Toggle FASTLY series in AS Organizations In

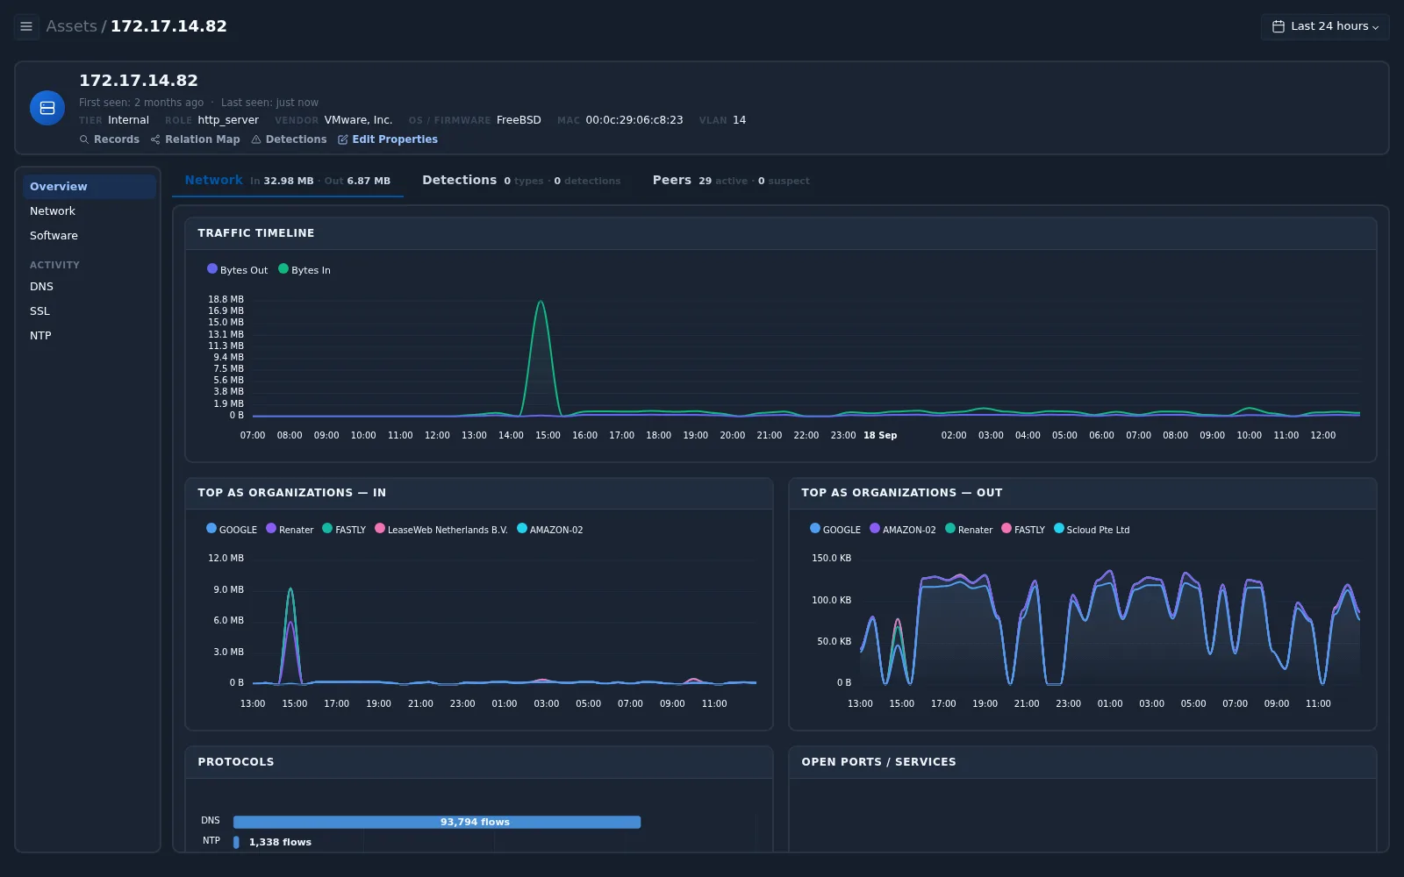point(344,529)
